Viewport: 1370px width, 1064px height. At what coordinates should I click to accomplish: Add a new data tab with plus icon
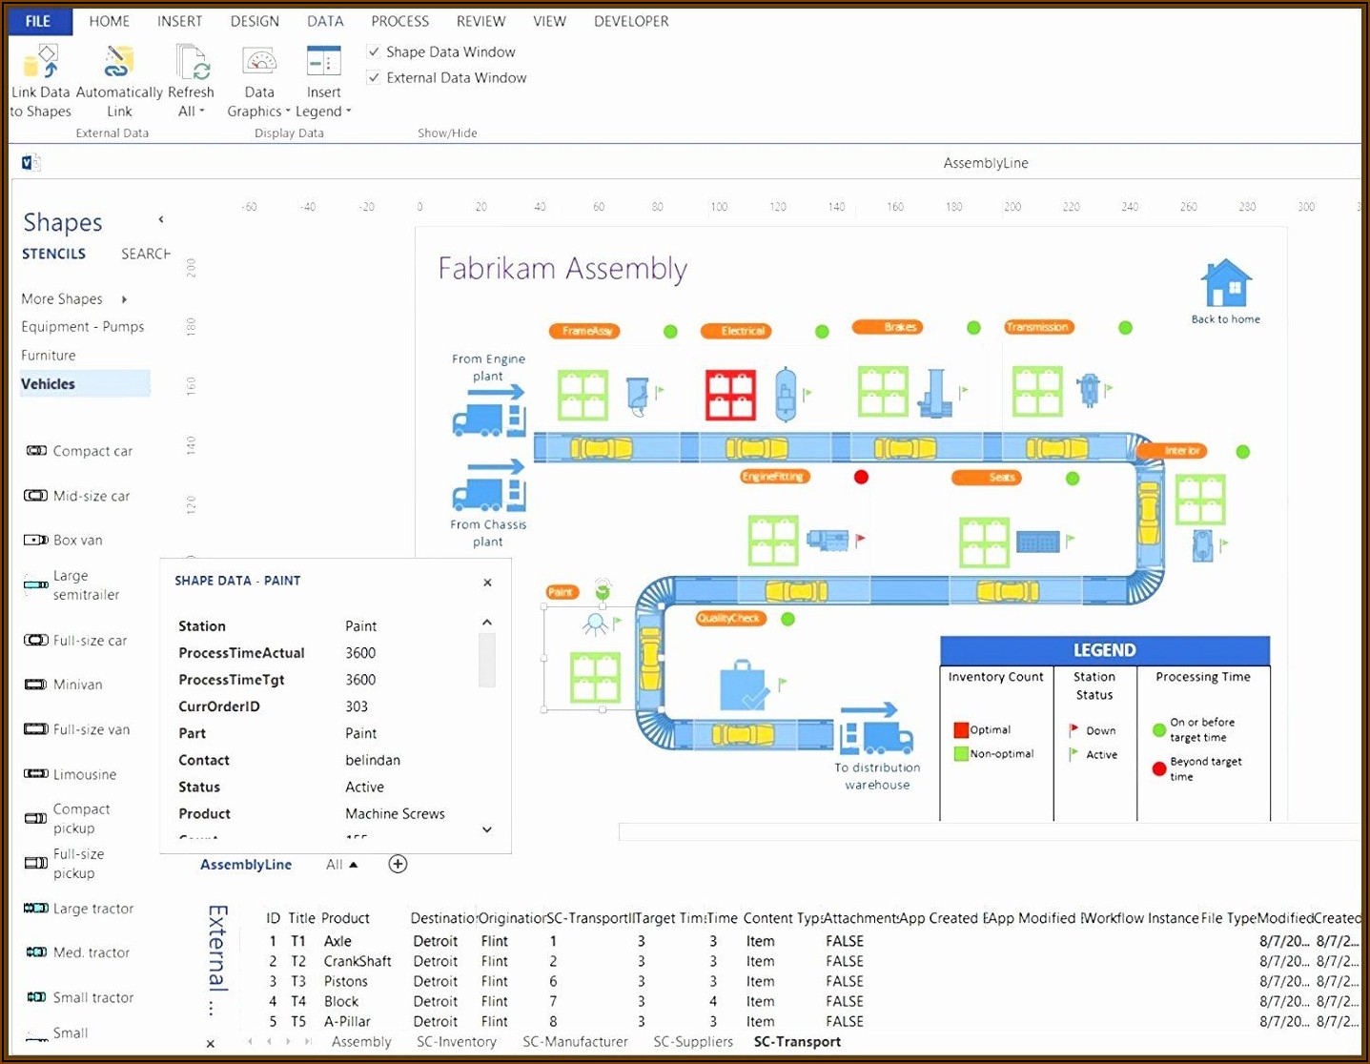coord(398,864)
